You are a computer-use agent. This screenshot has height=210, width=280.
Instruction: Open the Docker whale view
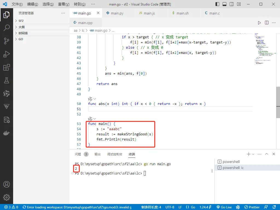(x=7, y=133)
